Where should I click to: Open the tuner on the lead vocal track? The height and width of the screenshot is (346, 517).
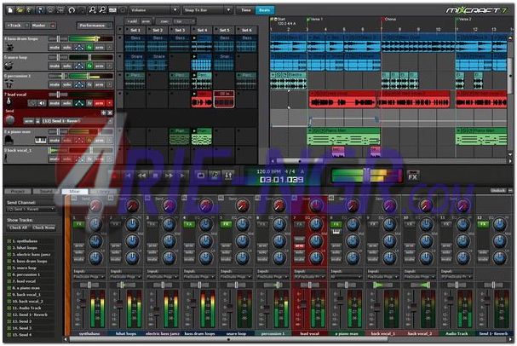[x=32, y=103]
